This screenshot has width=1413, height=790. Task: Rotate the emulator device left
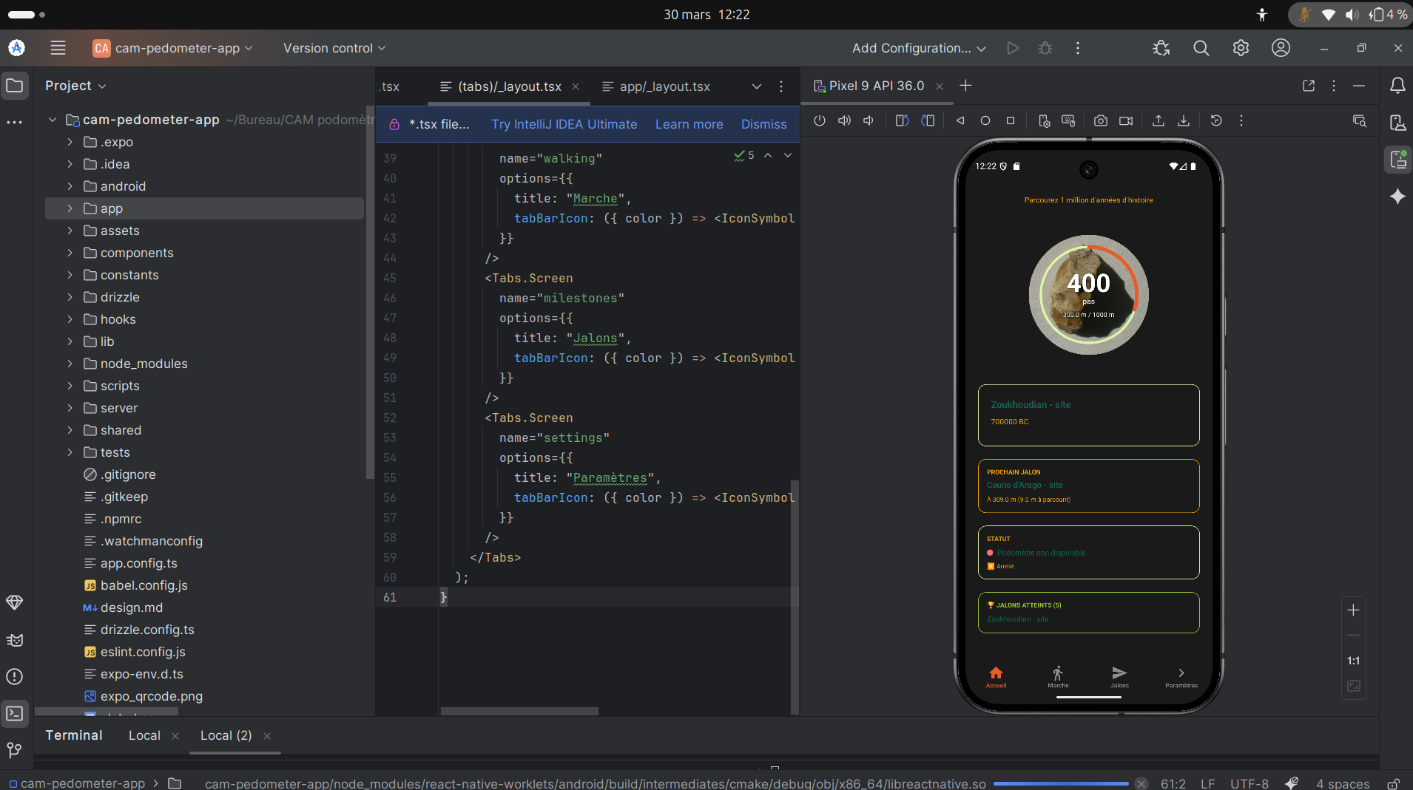point(902,120)
